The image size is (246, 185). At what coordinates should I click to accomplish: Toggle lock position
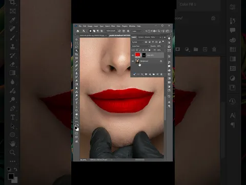(143, 50)
